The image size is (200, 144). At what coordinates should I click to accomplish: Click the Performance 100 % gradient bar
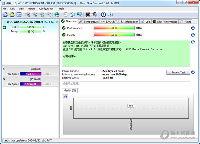point(114,28)
